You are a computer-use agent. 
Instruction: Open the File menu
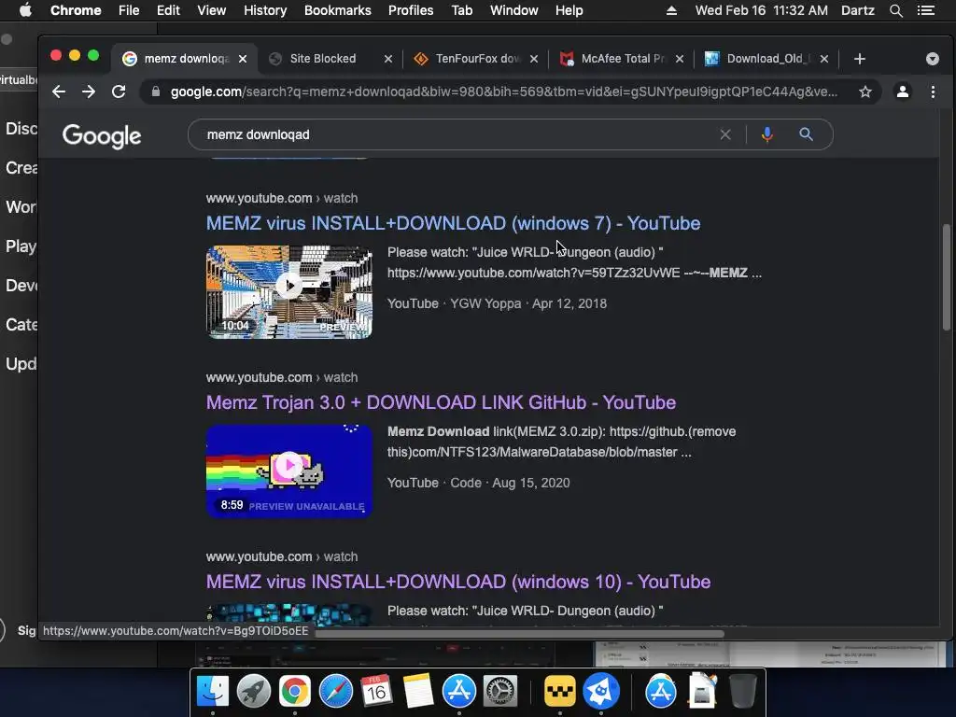(129, 10)
